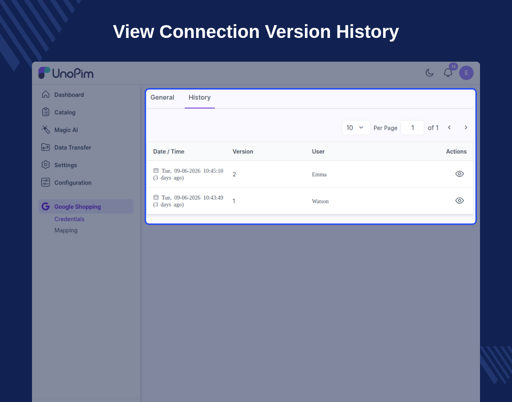This screenshot has width=512, height=402.
Task: Click the User column header
Action: [x=318, y=151]
